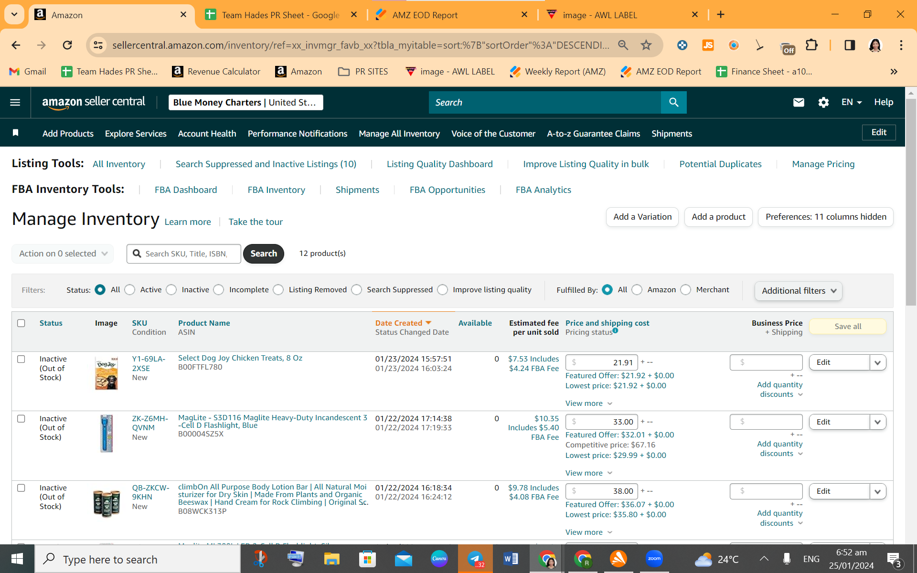
Task: Open Search Suppressed and Inactive Listings link
Action: tap(266, 164)
